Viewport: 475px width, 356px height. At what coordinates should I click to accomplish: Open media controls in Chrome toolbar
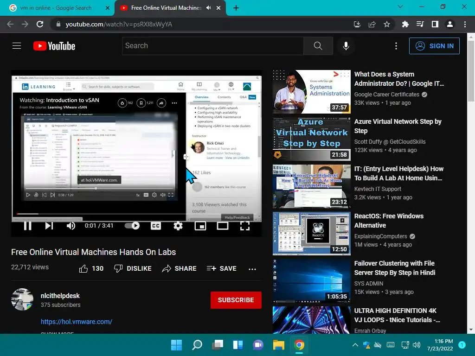pyautogui.click(x=420, y=24)
